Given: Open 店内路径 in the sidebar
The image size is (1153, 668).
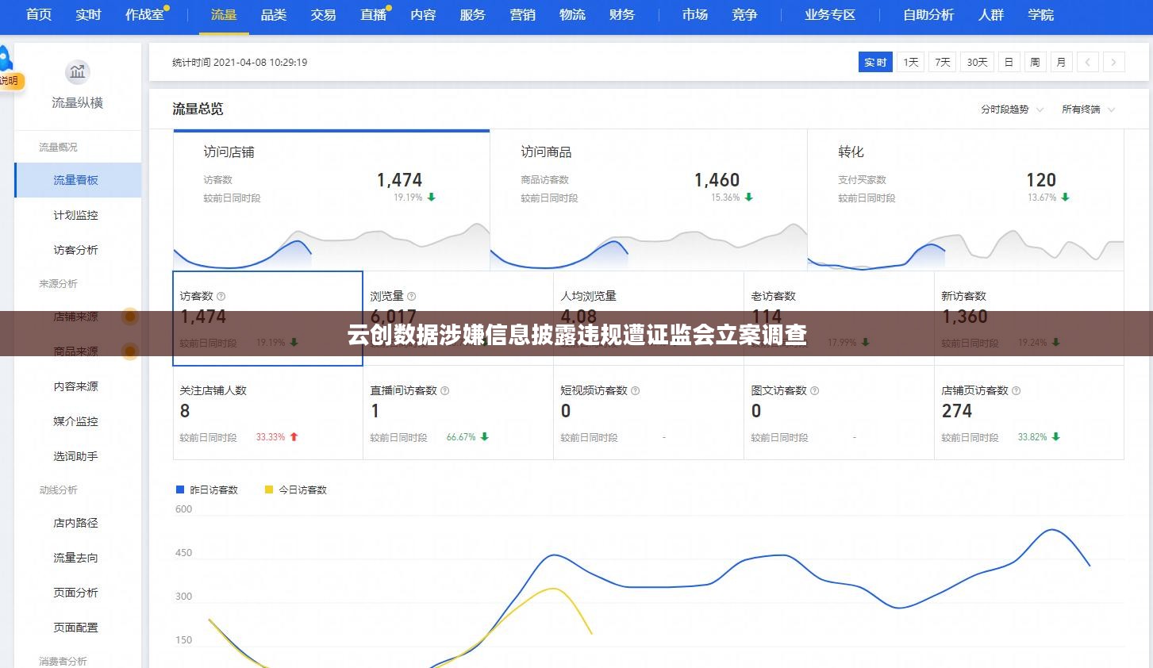Looking at the screenshot, I should point(78,523).
